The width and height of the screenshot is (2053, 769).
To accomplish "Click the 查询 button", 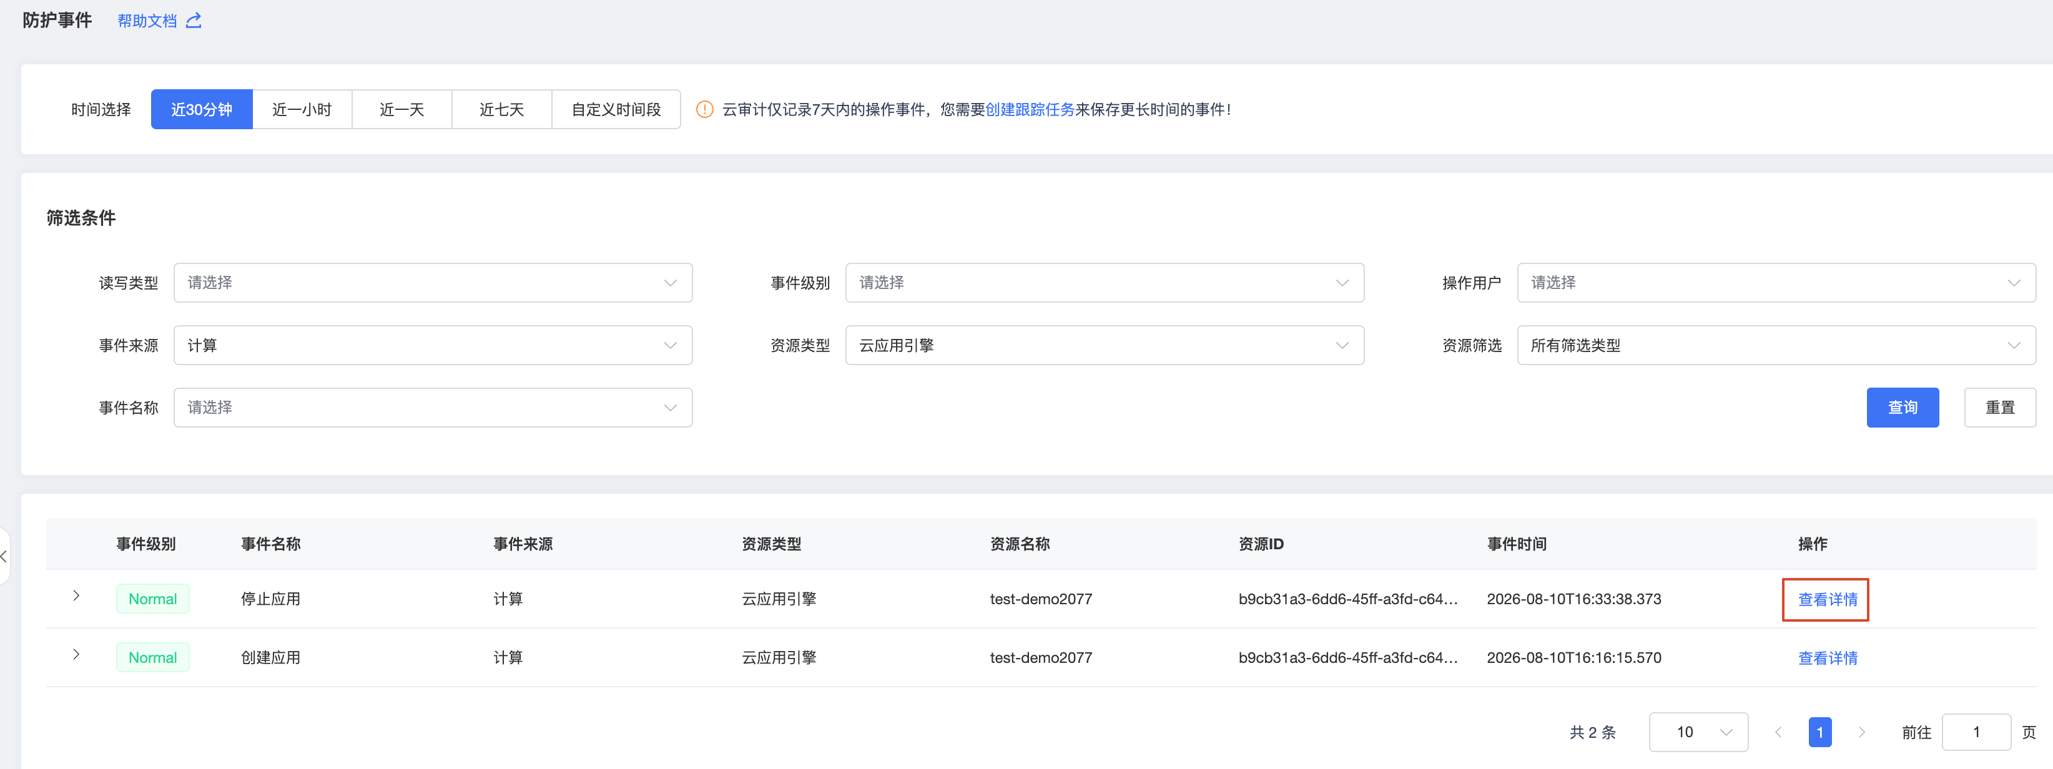I will 1903,407.
